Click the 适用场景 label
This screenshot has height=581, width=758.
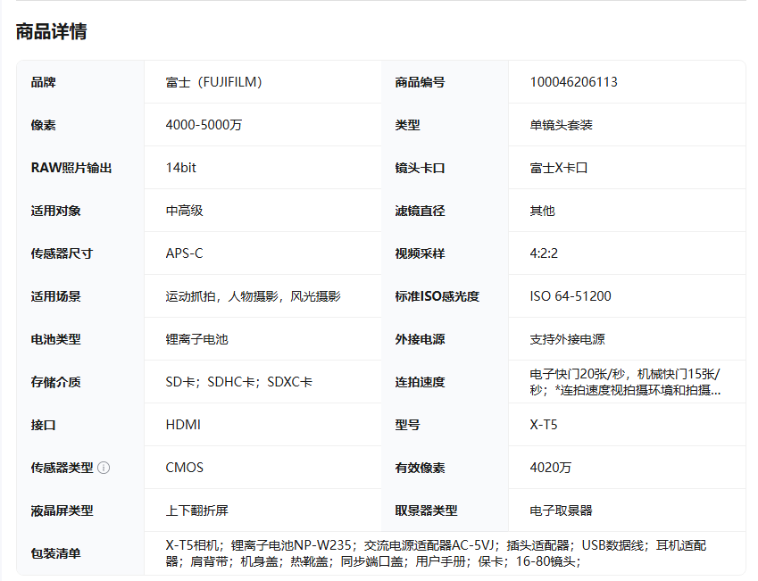pos(56,296)
